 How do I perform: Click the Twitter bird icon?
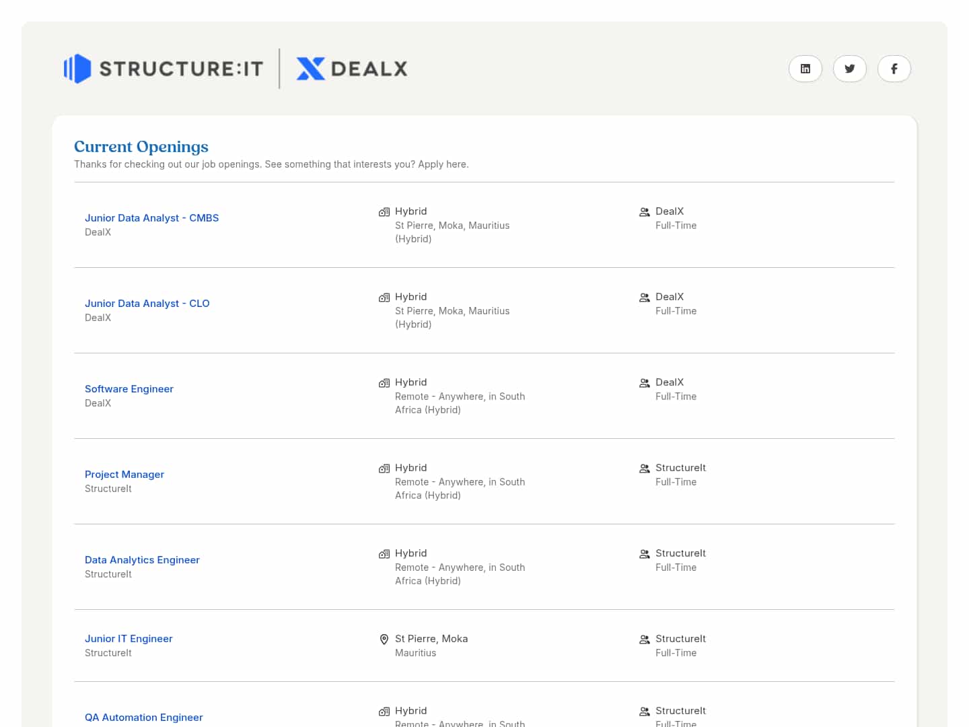point(850,69)
